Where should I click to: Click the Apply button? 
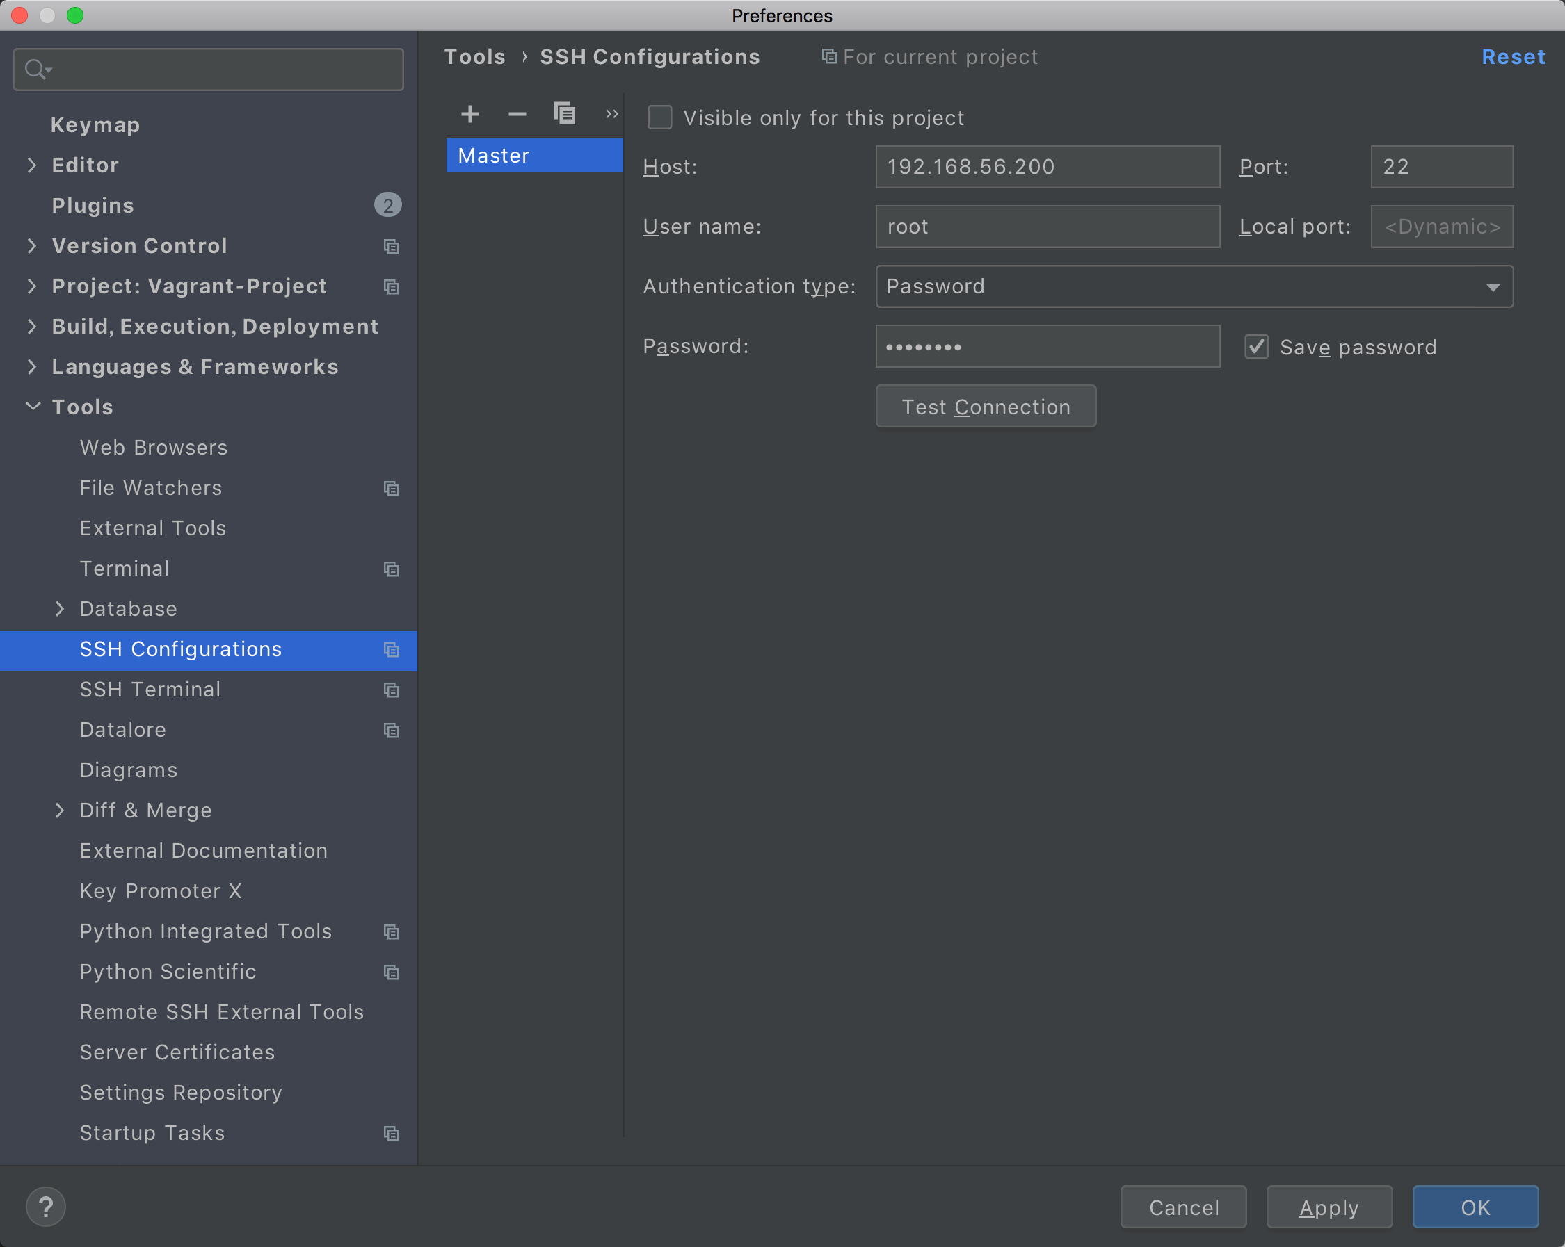tap(1329, 1207)
